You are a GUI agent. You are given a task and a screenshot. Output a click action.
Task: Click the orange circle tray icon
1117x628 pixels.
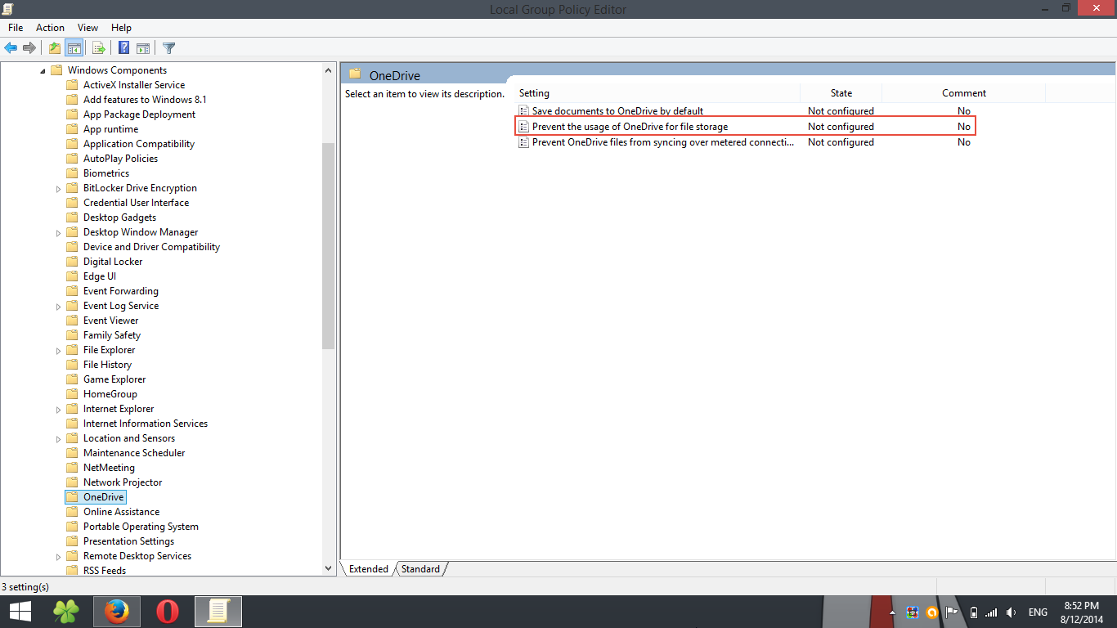(x=931, y=612)
